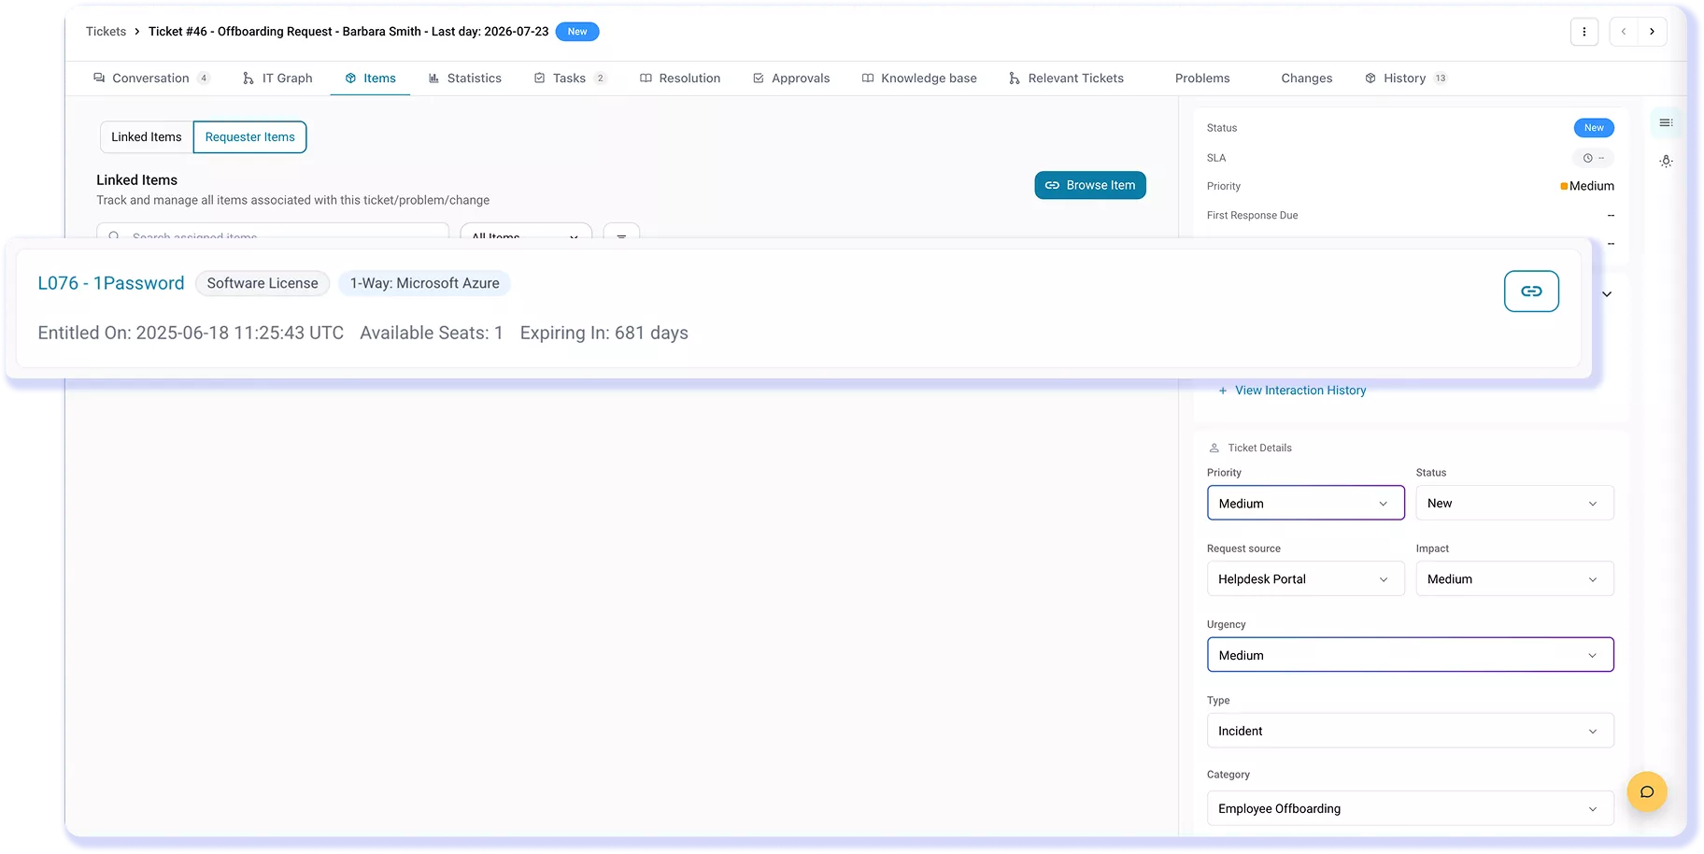
Task: Click the 1-Way: Microsoft Azure tag
Action: (x=424, y=283)
